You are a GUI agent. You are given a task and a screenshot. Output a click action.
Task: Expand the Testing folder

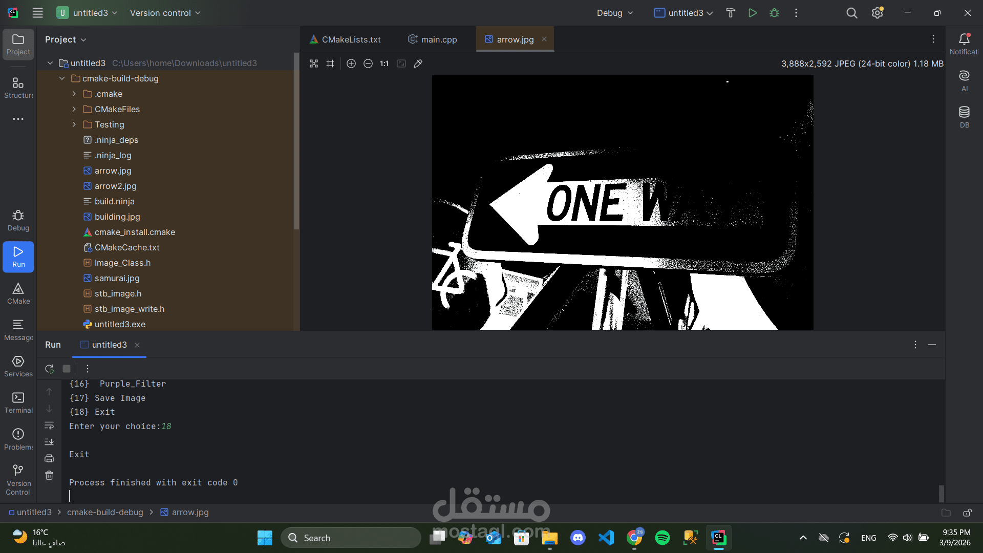[x=74, y=124]
